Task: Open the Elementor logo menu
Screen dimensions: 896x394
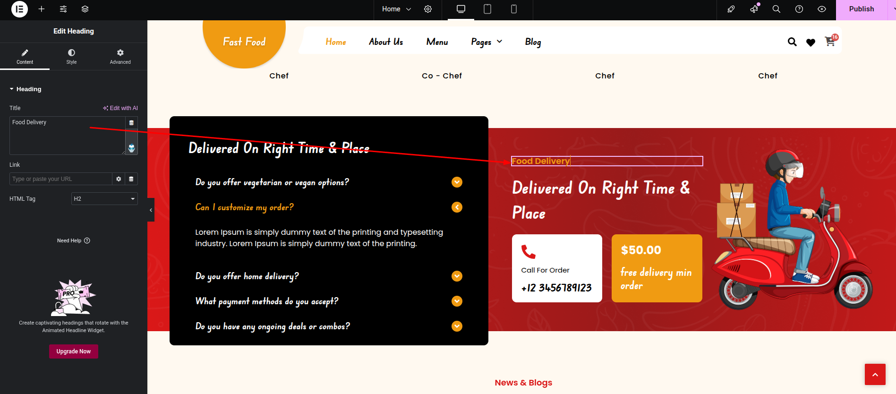Action: coord(19,9)
